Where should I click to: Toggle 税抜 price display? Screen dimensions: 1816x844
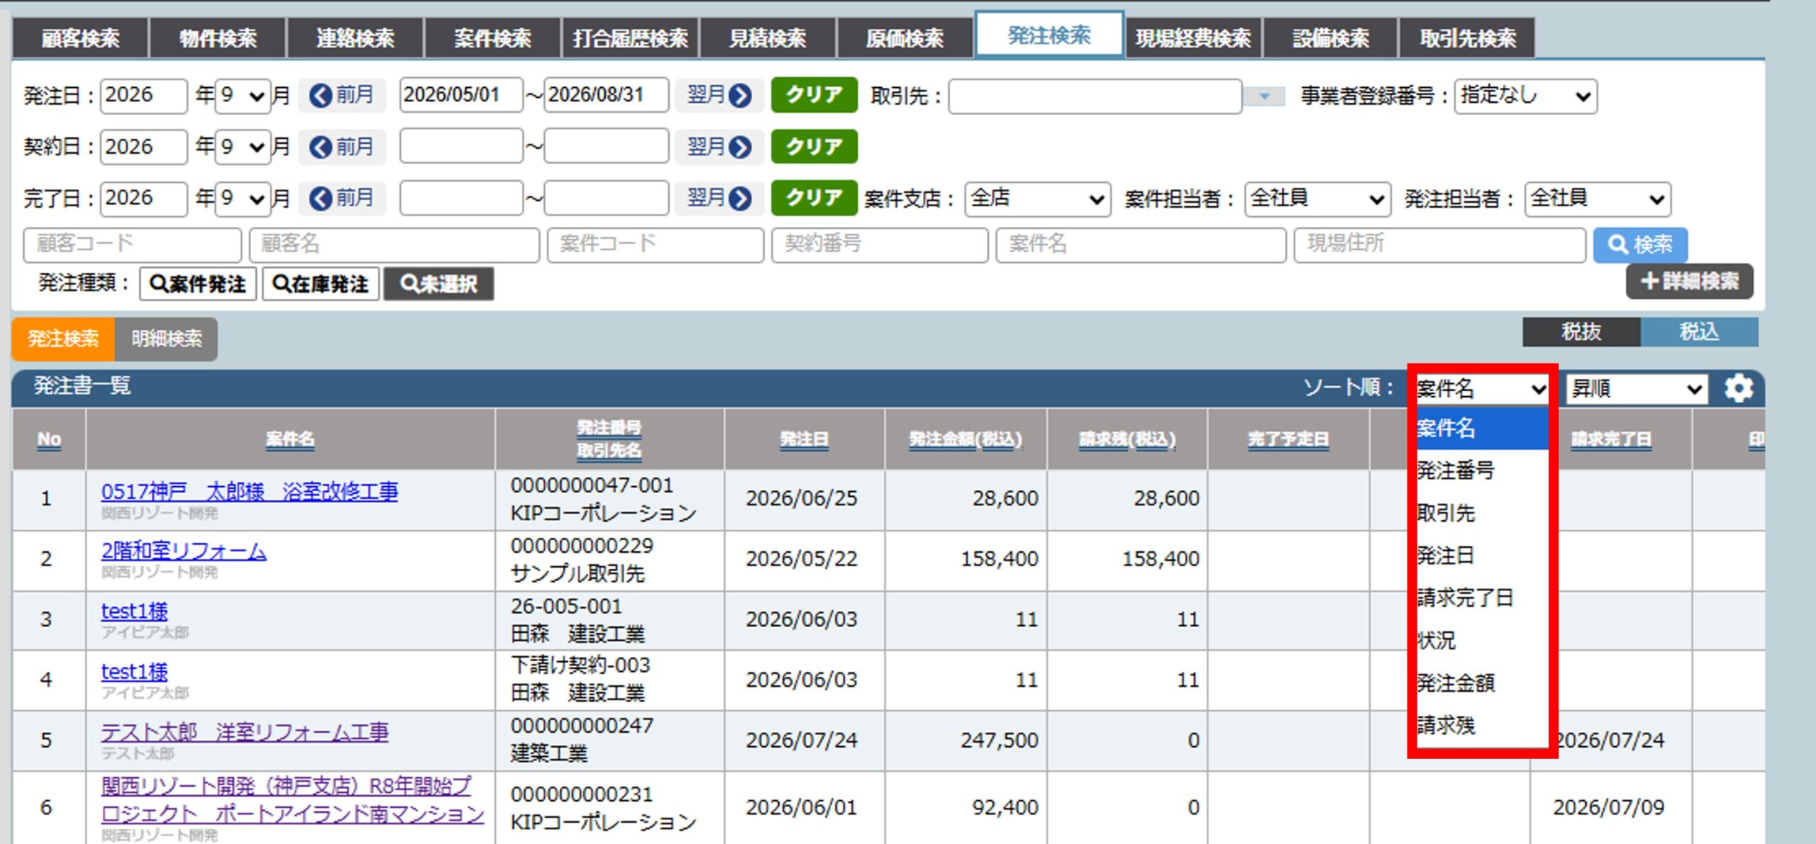tap(1581, 332)
